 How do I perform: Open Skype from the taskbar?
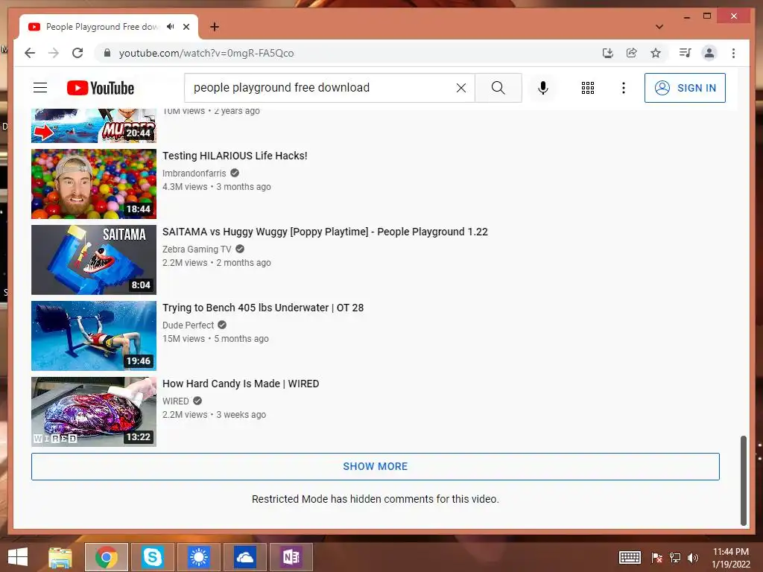[x=152, y=557]
